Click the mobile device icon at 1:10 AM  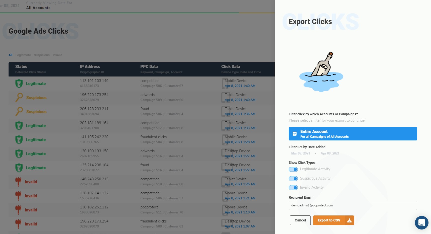click(225, 210)
